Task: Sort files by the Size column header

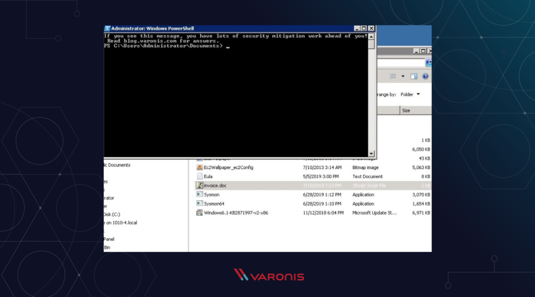Action: click(x=406, y=110)
